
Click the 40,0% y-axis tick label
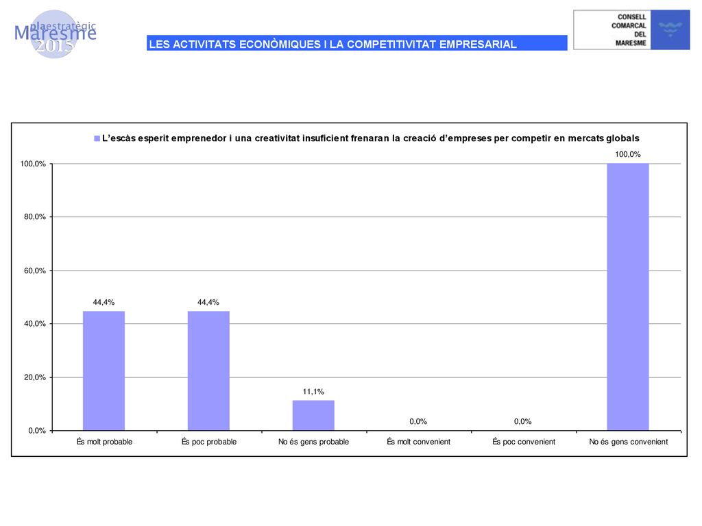[35, 324]
